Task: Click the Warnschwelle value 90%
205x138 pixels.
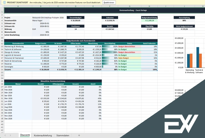Action: pyautogui.click(x=41, y=32)
